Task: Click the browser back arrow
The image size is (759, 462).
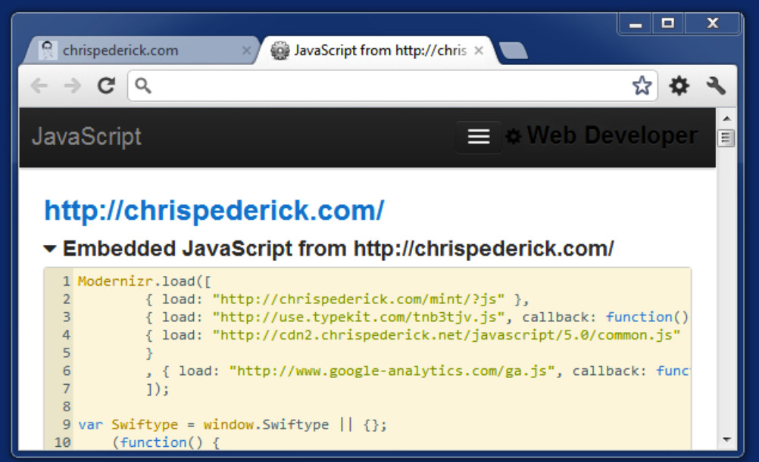Action: click(39, 86)
